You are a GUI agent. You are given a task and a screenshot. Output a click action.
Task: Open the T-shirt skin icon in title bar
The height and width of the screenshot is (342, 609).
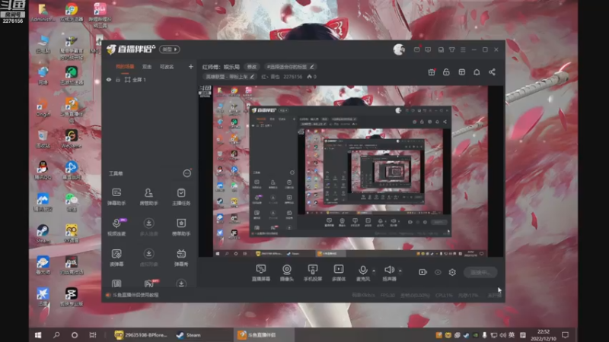[x=451, y=49]
